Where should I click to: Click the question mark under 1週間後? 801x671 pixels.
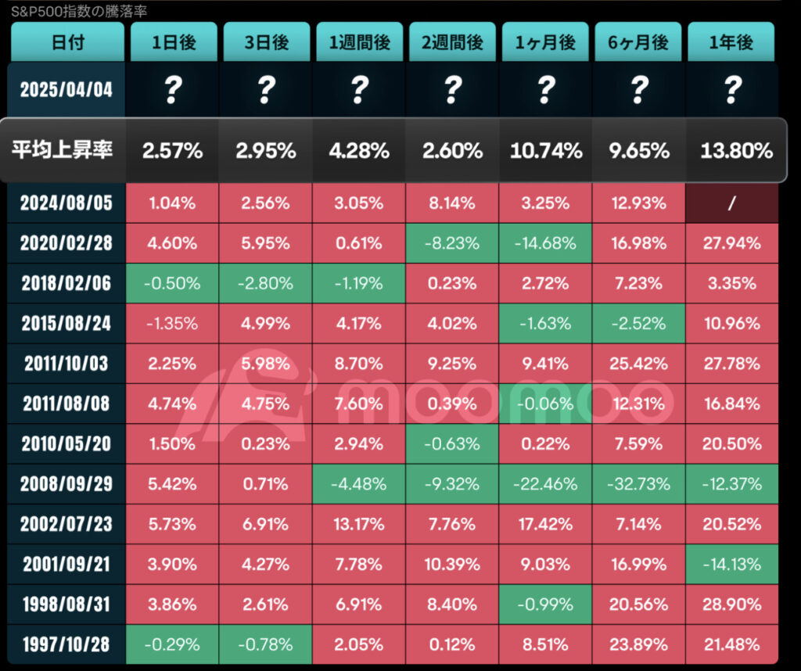(x=359, y=90)
